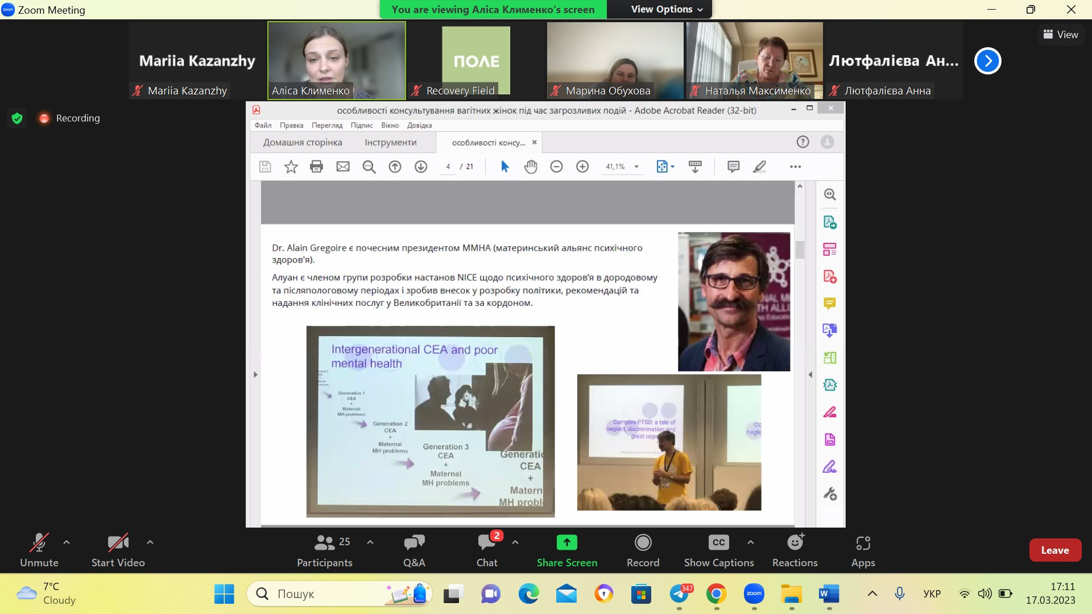Show next participants with blue arrow
Viewport: 1092px width, 614px height.
(987, 61)
